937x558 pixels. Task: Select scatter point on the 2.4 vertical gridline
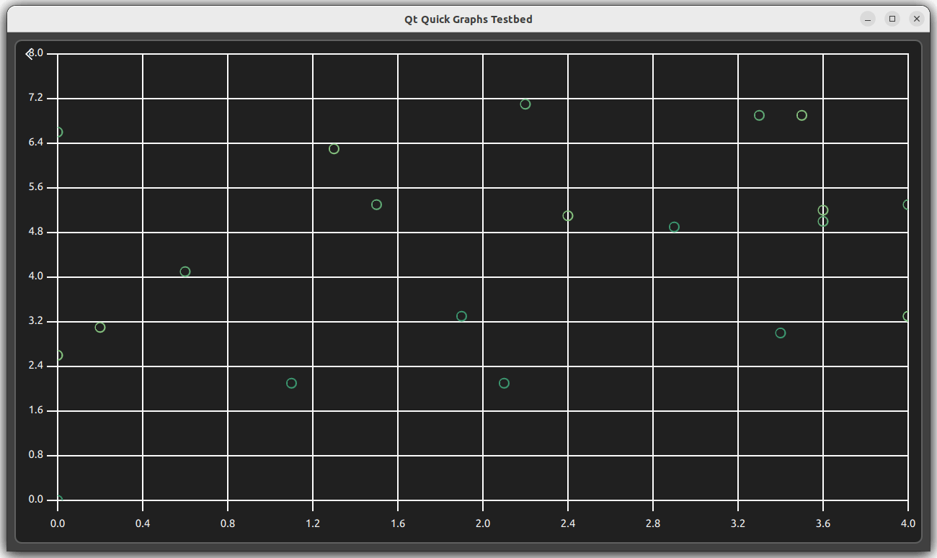pos(568,216)
